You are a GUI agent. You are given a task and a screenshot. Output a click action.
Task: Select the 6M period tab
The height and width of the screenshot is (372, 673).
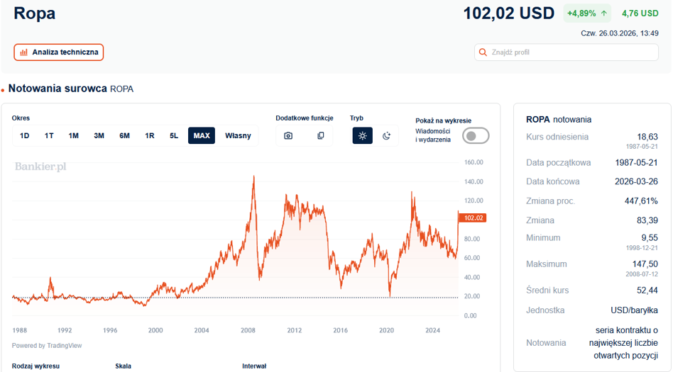124,136
